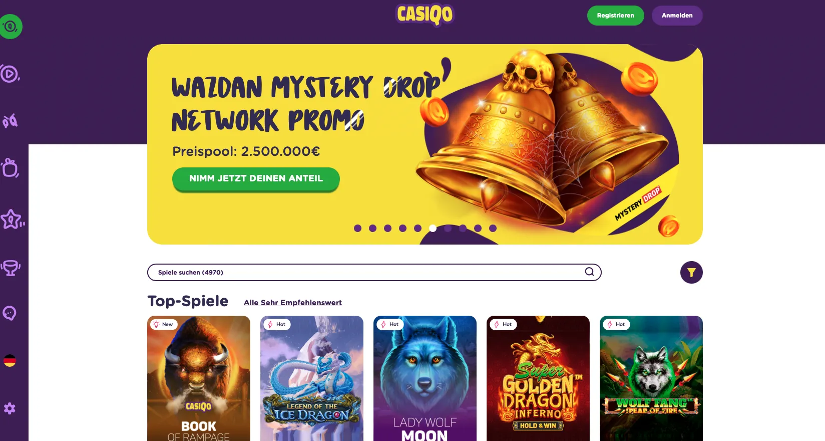825x441 pixels.
Task: Open the trophy tournaments icon
Action: click(10, 268)
